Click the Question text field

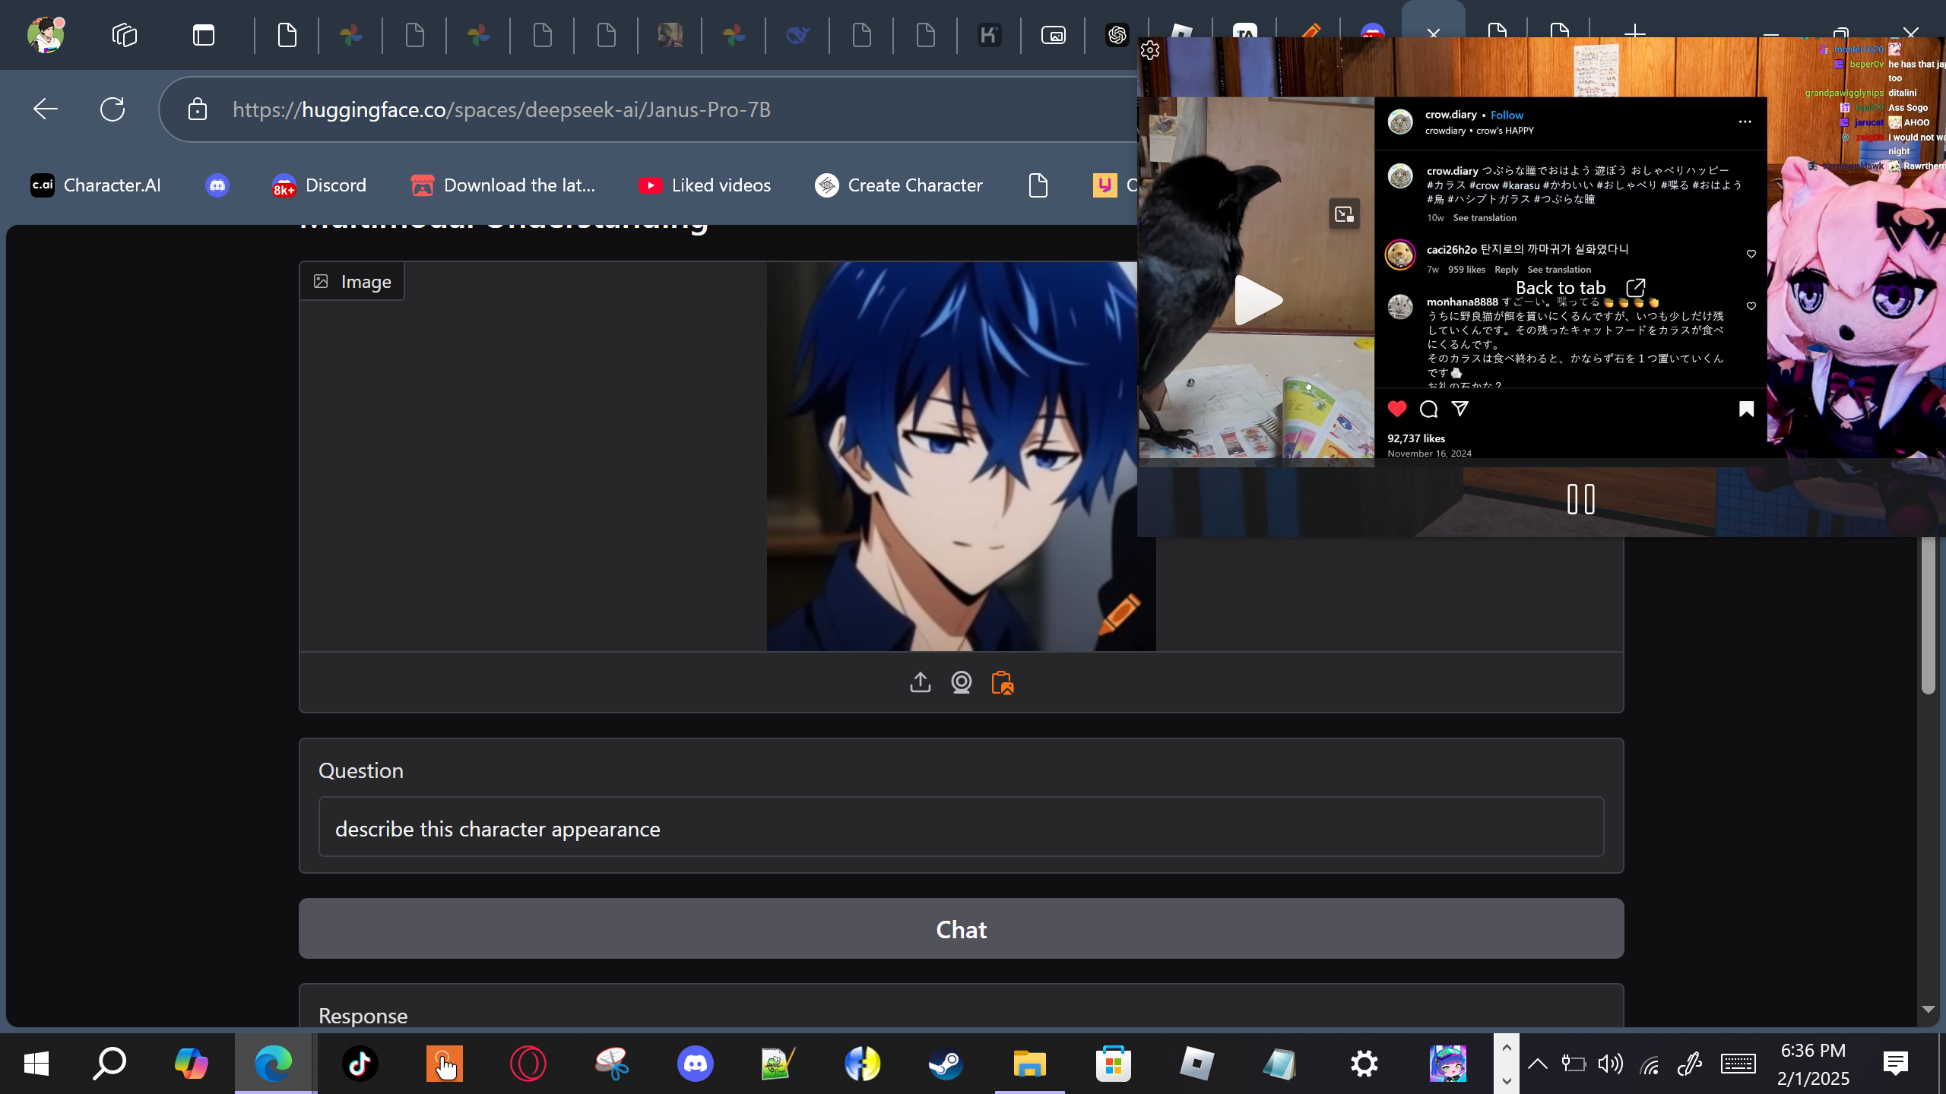(x=961, y=827)
